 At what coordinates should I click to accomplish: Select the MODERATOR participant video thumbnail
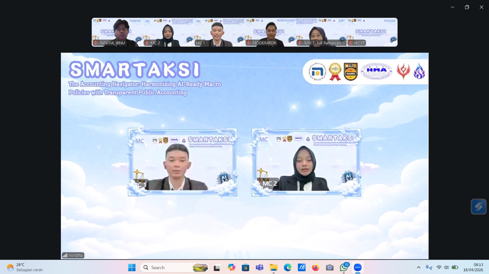(x=270, y=32)
